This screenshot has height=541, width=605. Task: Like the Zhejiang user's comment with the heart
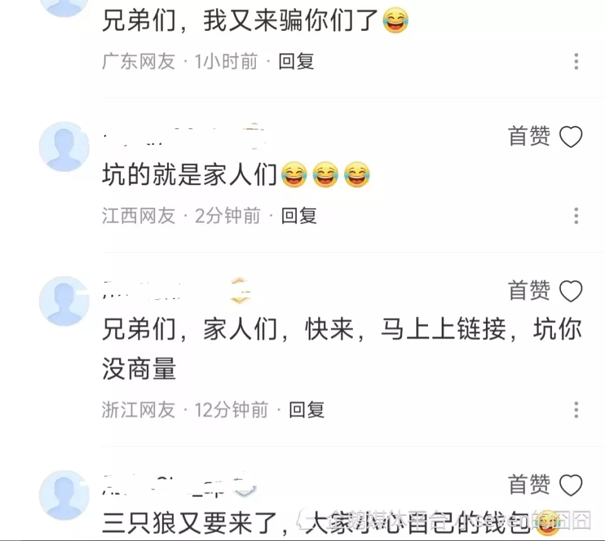571,291
